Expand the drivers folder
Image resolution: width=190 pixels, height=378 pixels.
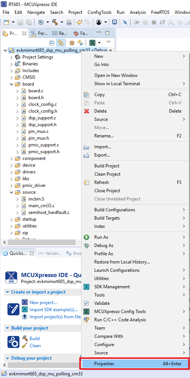pyautogui.click(x=11, y=172)
